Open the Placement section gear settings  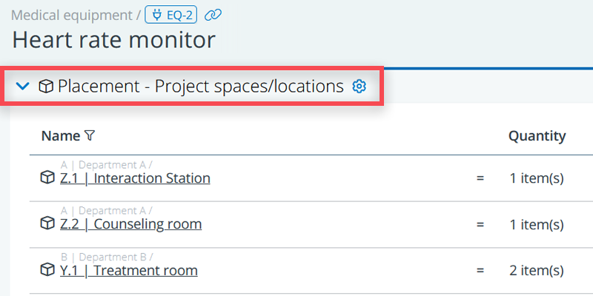tap(360, 87)
